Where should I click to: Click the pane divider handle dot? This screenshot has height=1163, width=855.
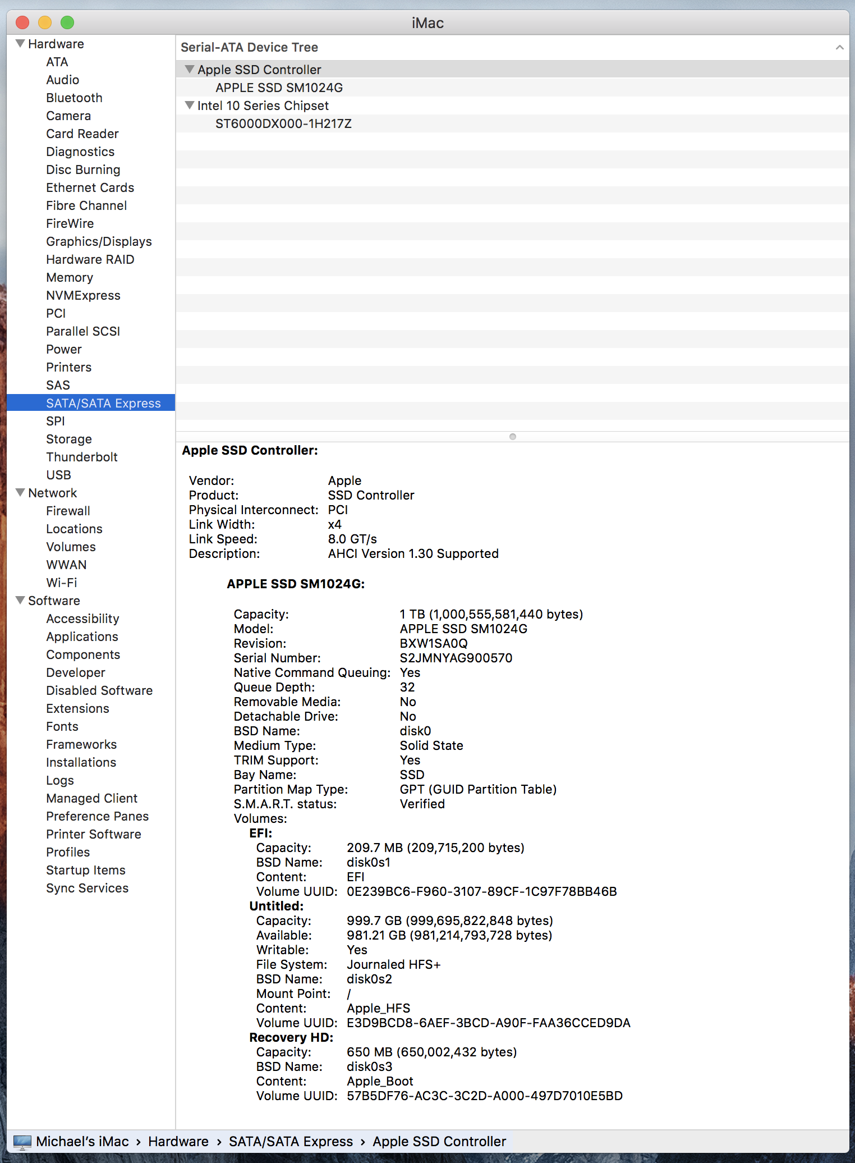(x=512, y=437)
